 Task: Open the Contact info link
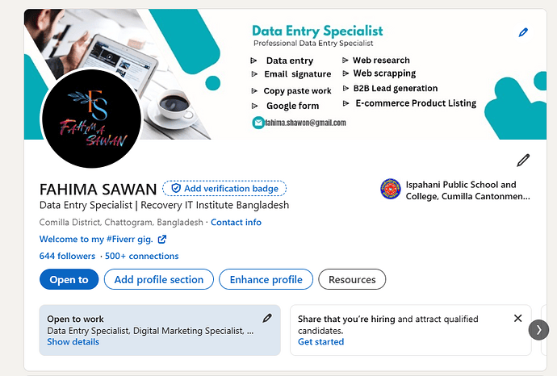click(x=236, y=222)
